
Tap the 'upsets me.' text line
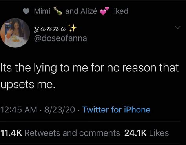pyautogui.click(x=27, y=85)
